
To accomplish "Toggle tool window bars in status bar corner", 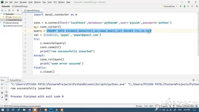I will click(x=2, y=106).
